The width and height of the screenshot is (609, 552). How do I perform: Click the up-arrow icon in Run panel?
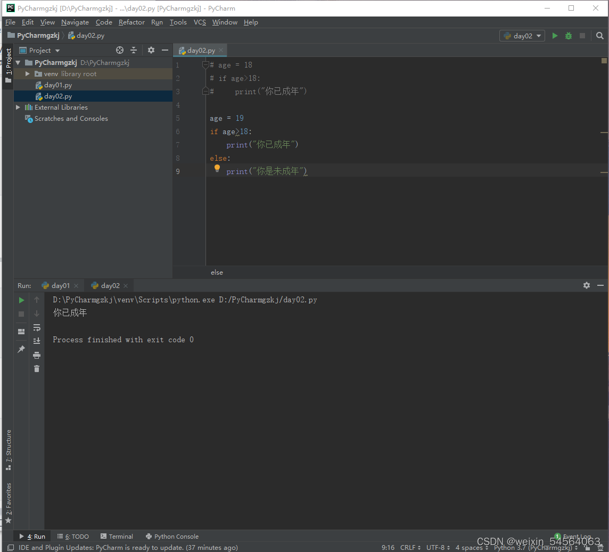point(37,300)
